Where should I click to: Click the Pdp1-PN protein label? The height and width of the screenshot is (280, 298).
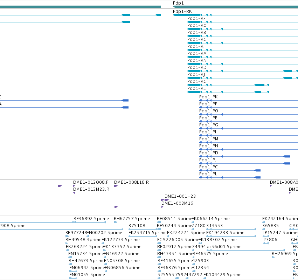click(209, 146)
